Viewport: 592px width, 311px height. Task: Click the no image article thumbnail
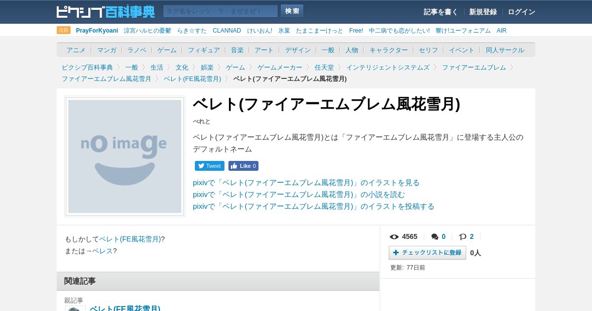[125, 156]
